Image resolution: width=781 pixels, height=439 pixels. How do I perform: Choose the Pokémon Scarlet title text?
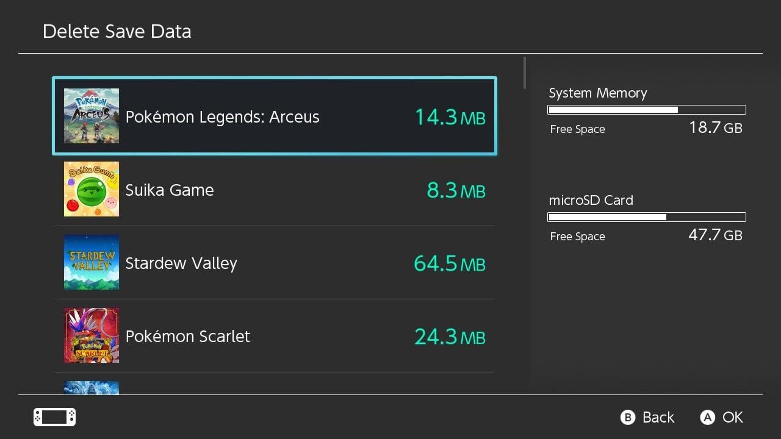[188, 337]
